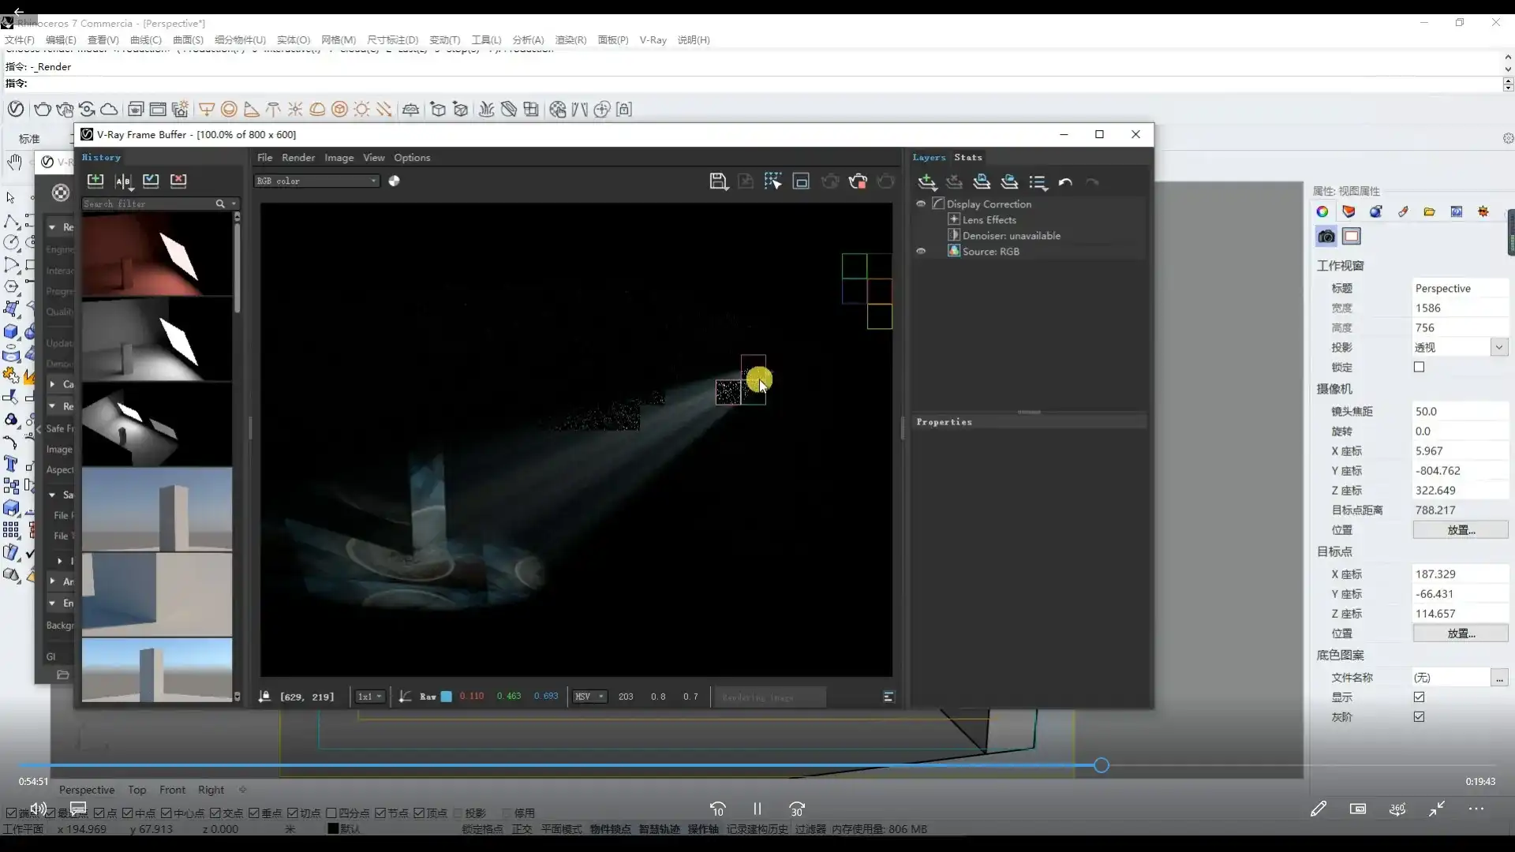Uncheck the 灰阶 checkbox
This screenshot has width=1515, height=852.
click(1419, 716)
